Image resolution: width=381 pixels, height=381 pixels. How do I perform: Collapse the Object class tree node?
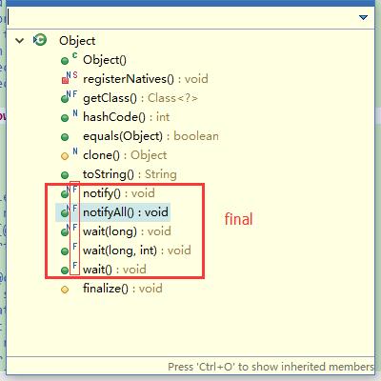(20, 41)
